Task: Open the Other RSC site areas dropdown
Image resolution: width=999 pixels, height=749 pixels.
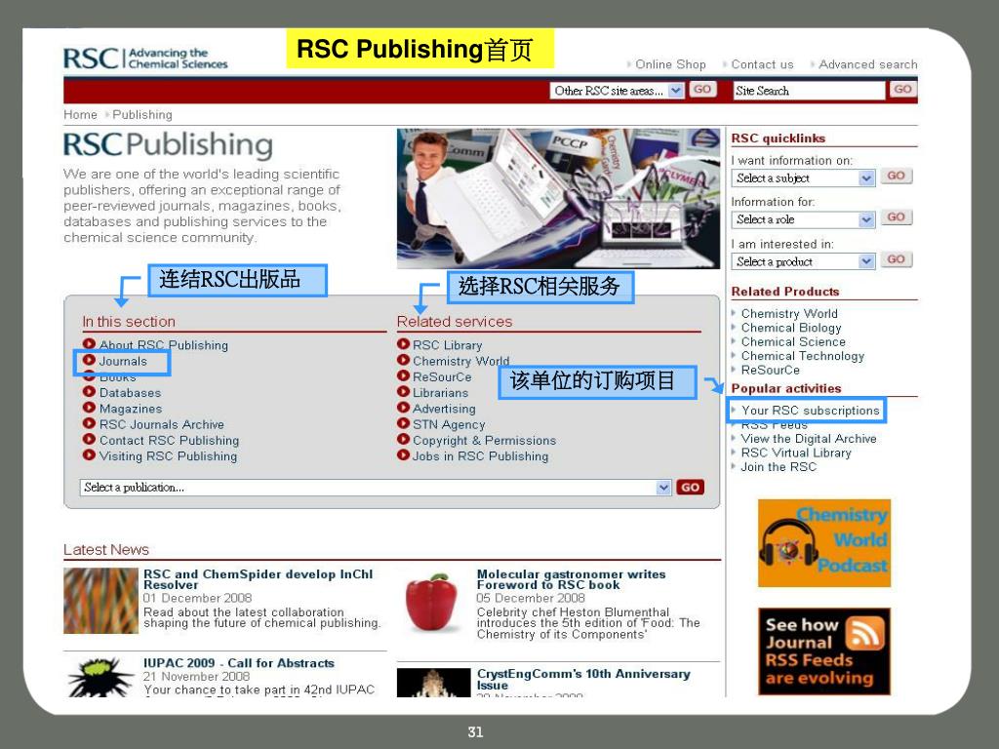Action: tap(617, 91)
